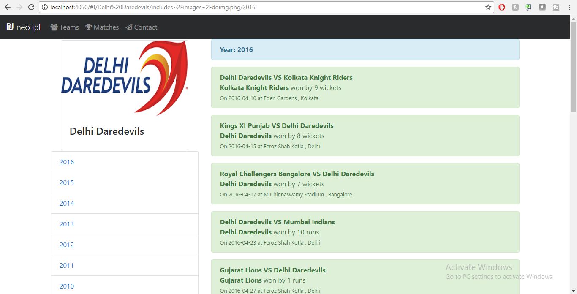Screen dimensions: 577x294
Task: Click 'Kings XI Punjab VS Delhi Daredevils' title
Action: point(277,125)
